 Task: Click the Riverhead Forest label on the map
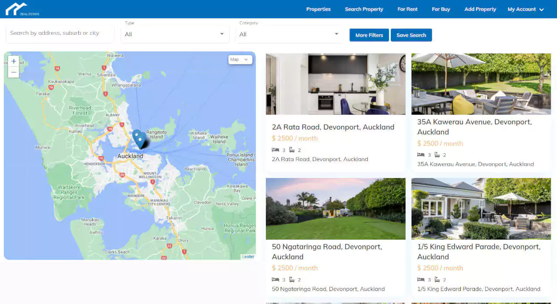[x=80, y=111]
